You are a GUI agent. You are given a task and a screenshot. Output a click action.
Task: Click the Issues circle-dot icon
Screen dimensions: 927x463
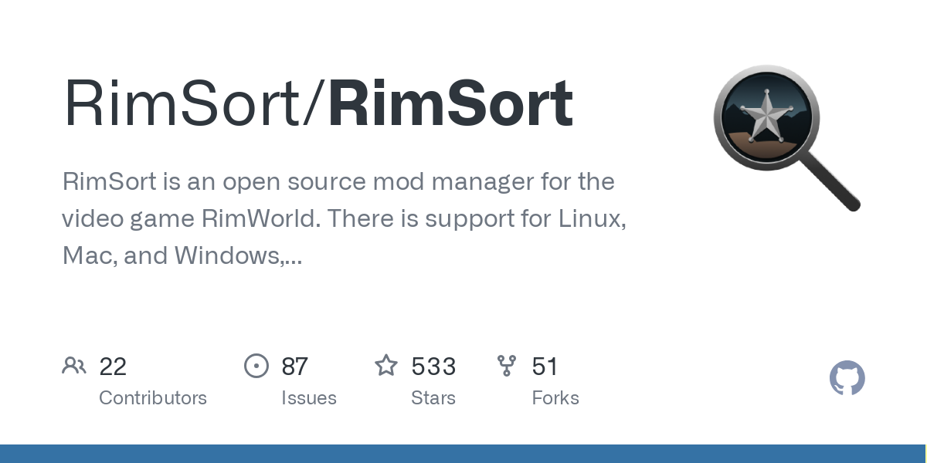(x=256, y=366)
